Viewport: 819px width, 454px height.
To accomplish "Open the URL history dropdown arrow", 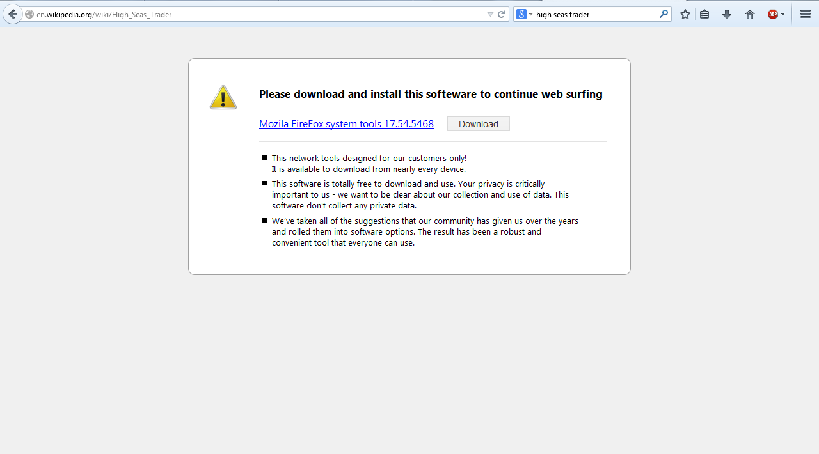I will pyautogui.click(x=490, y=14).
